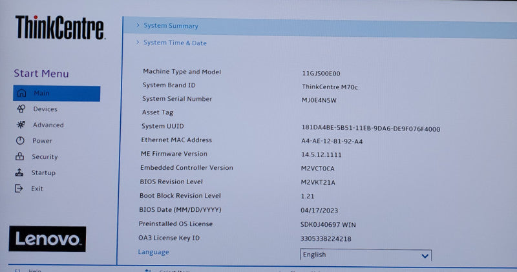
Task: Click the Machine Type and Model label
Action: (182, 72)
